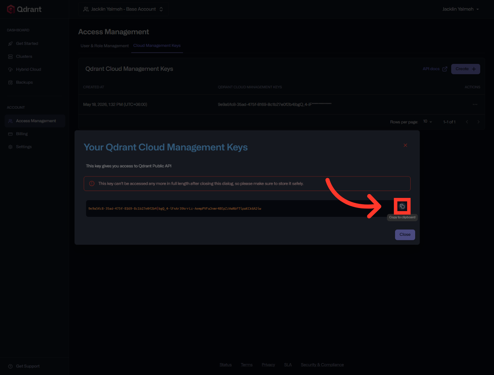Click the Clusters sidebar icon
This screenshot has height=375, width=494.
pyautogui.click(x=10, y=57)
